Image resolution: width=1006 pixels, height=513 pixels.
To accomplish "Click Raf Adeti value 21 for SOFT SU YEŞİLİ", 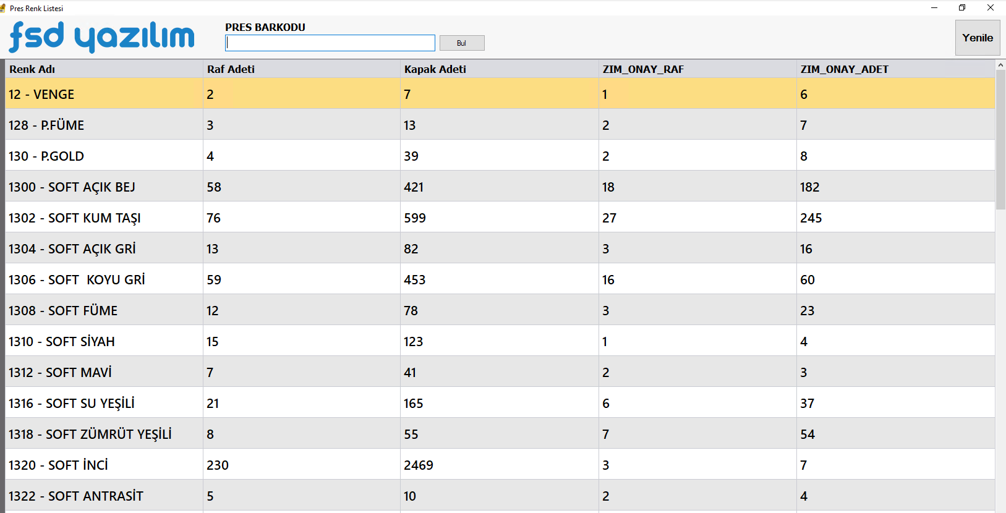I will pyautogui.click(x=213, y=404).
